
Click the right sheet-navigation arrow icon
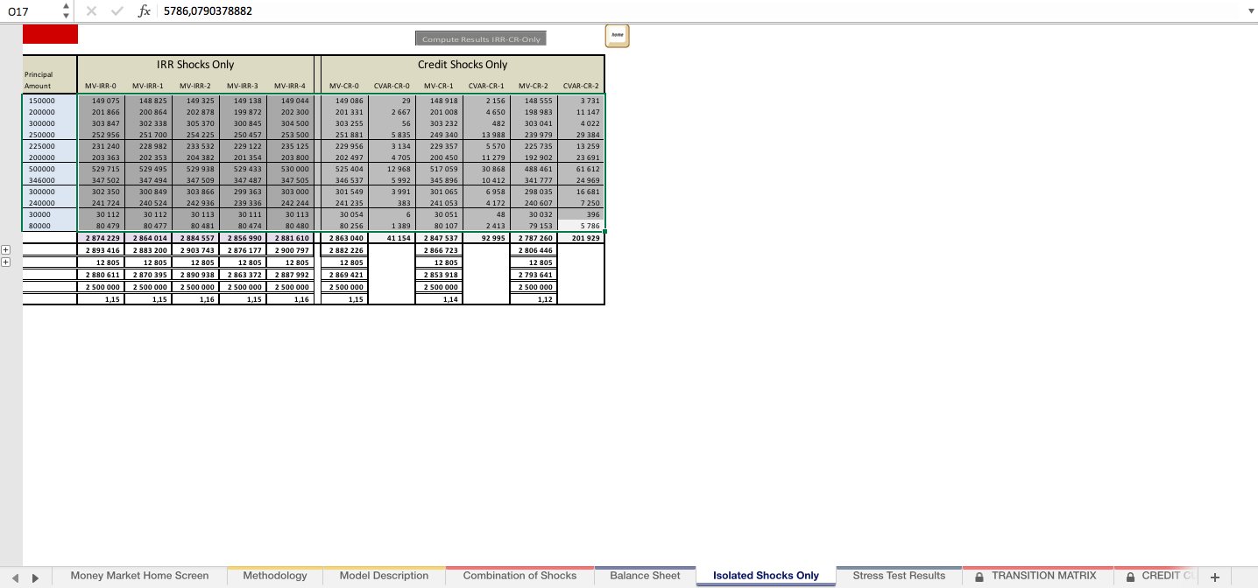[33, 576]
